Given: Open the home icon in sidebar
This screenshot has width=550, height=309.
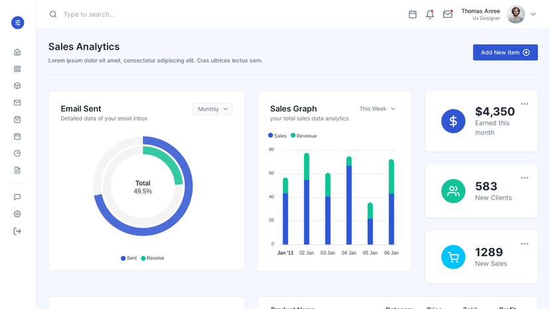Looking at the screenshot, I should click(x=17, y=52).
